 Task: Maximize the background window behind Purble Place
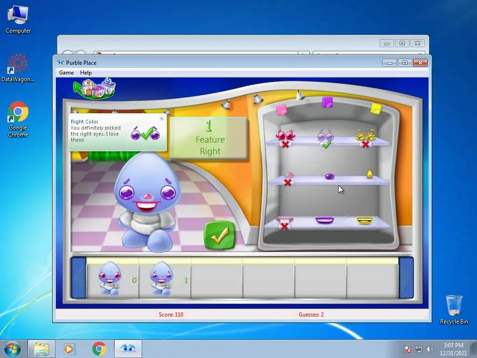click(402, 43)
